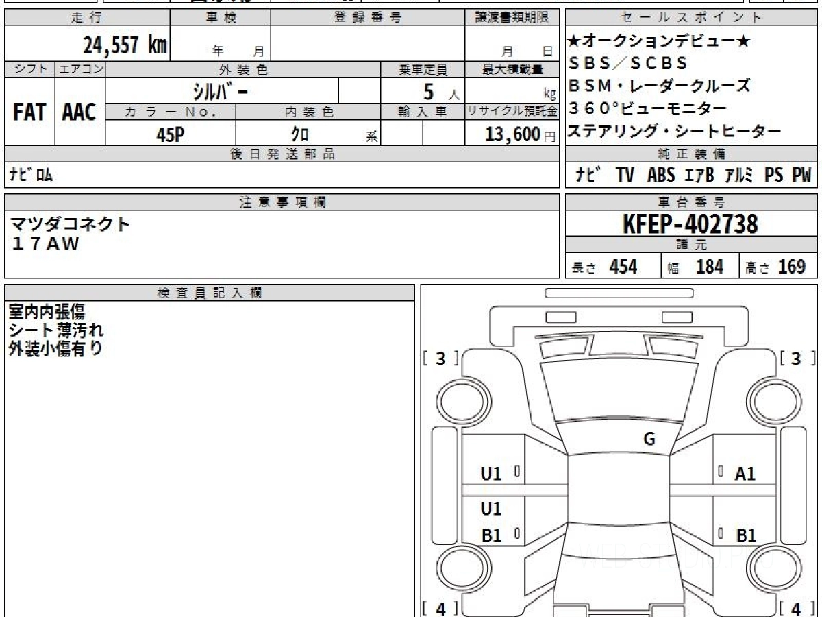Viewport: 822px width, 617px height.
Task: Click the 注意事項欄 heading
Action: (282, 202)
